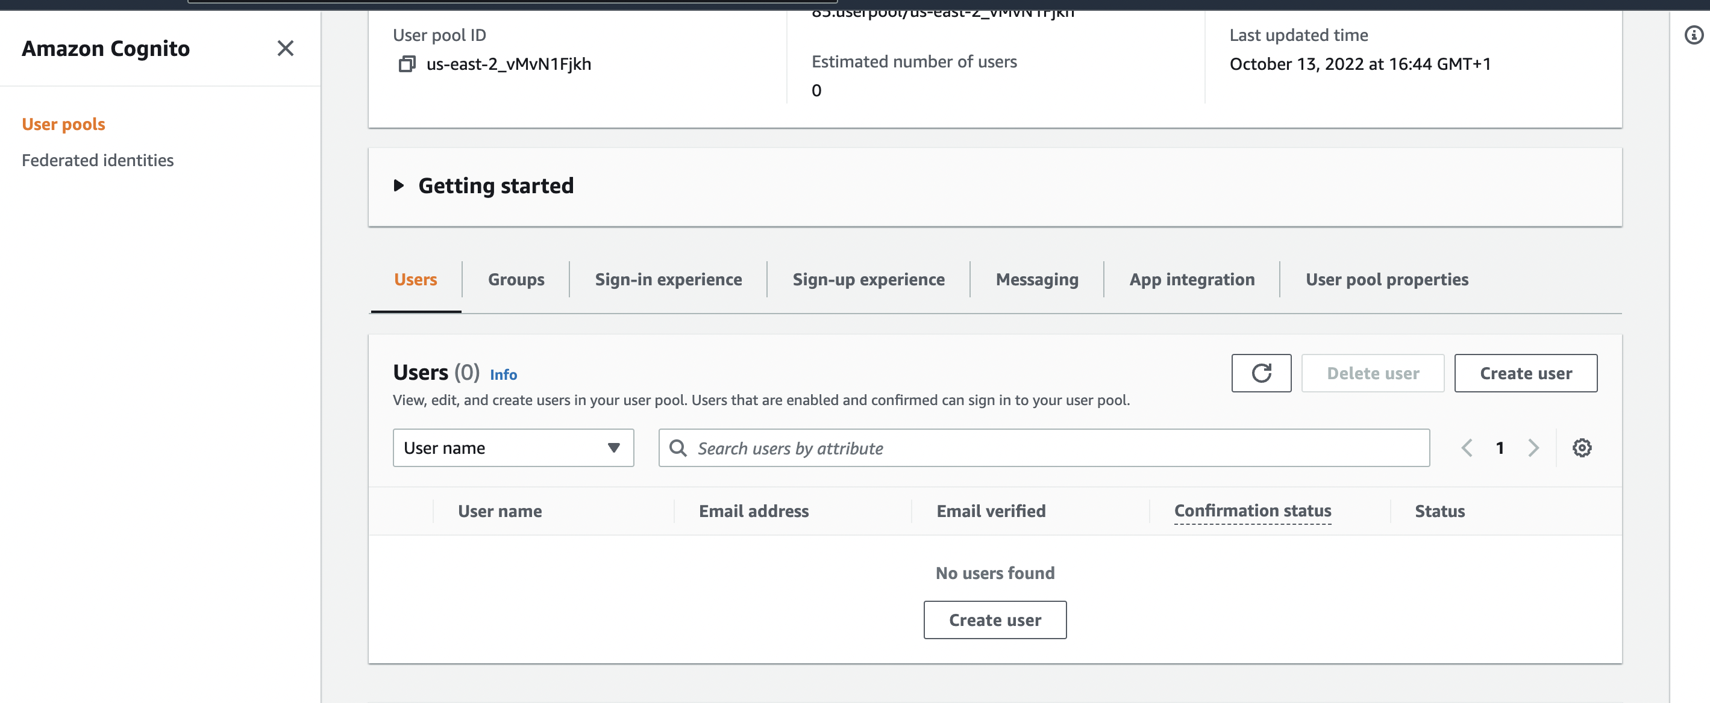
Task: Refresh the users list
Action: point(1261,373)
